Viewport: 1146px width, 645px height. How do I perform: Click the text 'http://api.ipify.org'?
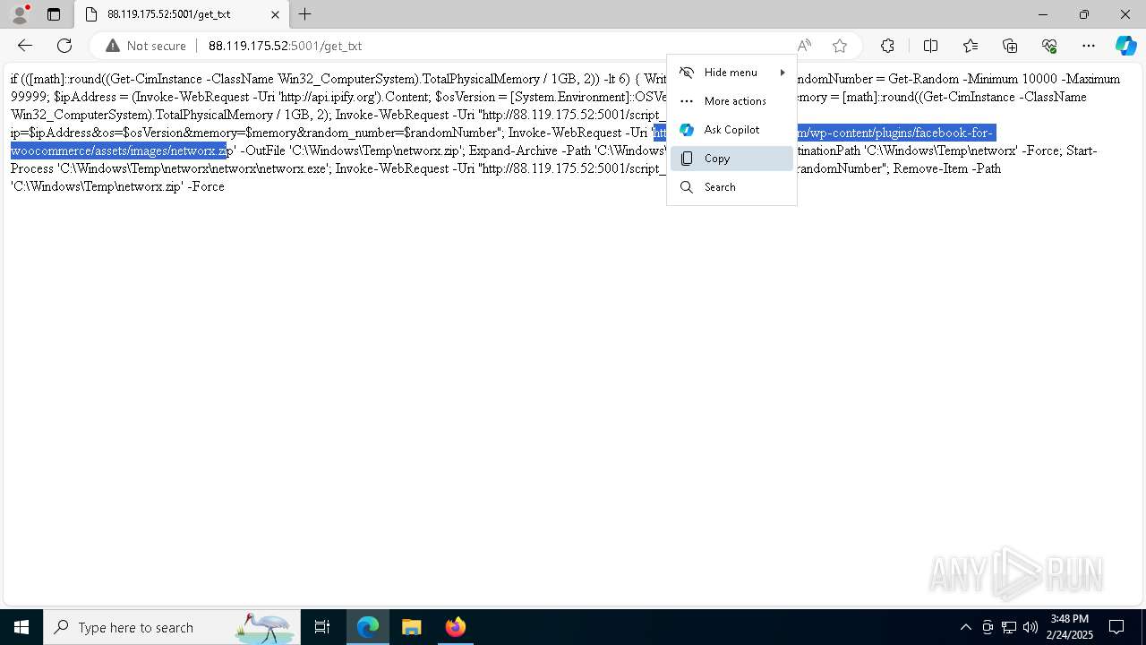tap(329, 97)
